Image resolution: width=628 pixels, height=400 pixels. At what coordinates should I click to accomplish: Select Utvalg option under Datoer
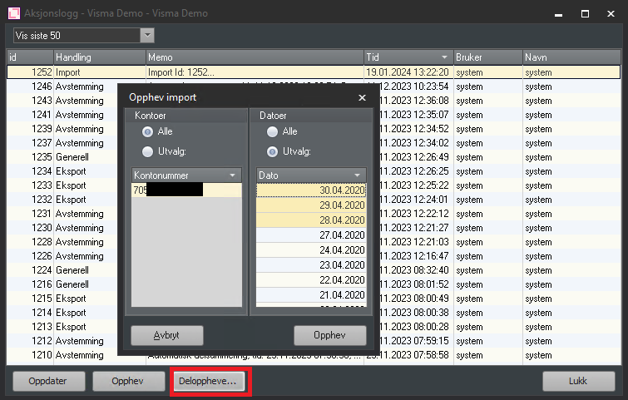pos(272,151)
